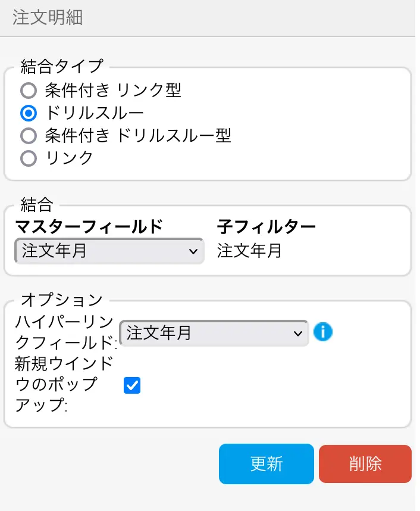Image resolution: width=420 pixels, height=511 pixels.
Task: Pick the リンク radio button
Action: pos(29,158)
